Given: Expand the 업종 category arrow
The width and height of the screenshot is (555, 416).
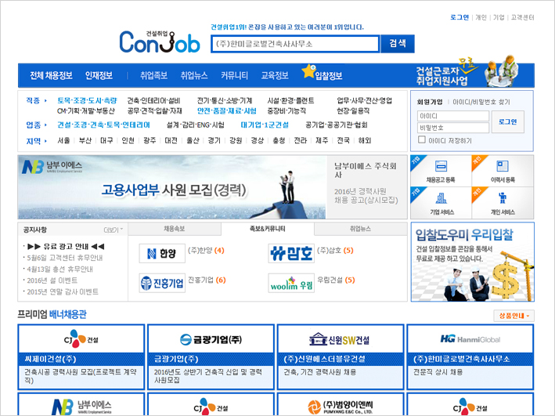Looking at the screenshot, I should tap(45, 125).
